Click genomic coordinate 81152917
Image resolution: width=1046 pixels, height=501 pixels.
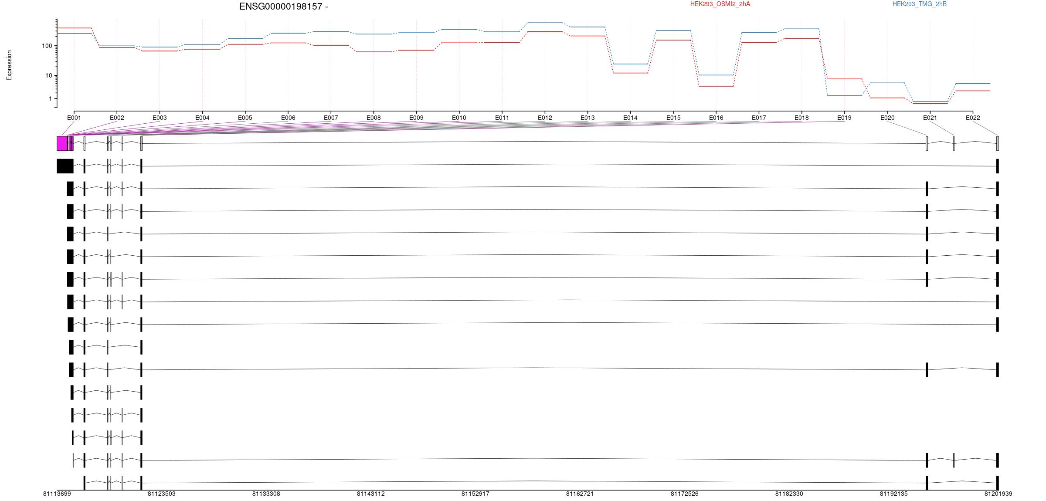[475, 494]
